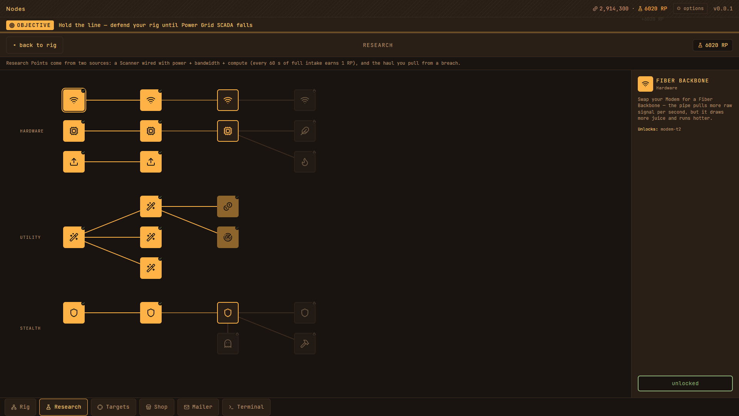Select the outlined third-tier shield stealth node
The height and width of the screenshot is (416, 739).
click(x=228, y=313)
